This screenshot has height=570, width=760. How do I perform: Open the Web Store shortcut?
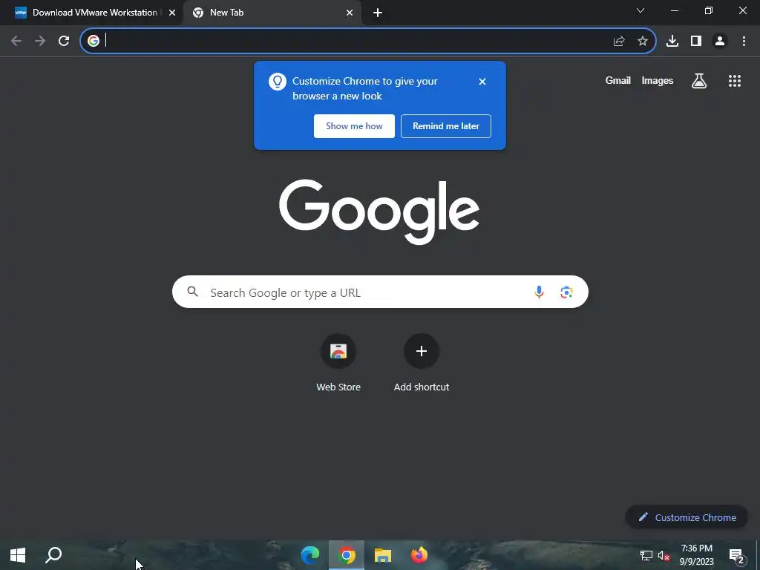[338, 362]
